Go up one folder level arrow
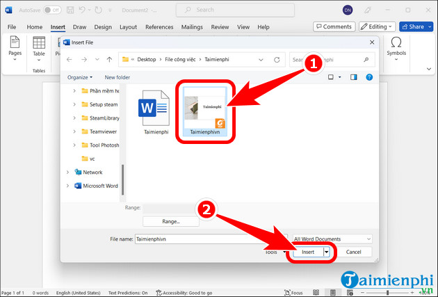The image size is (438, 297). [x=109, y=60]
